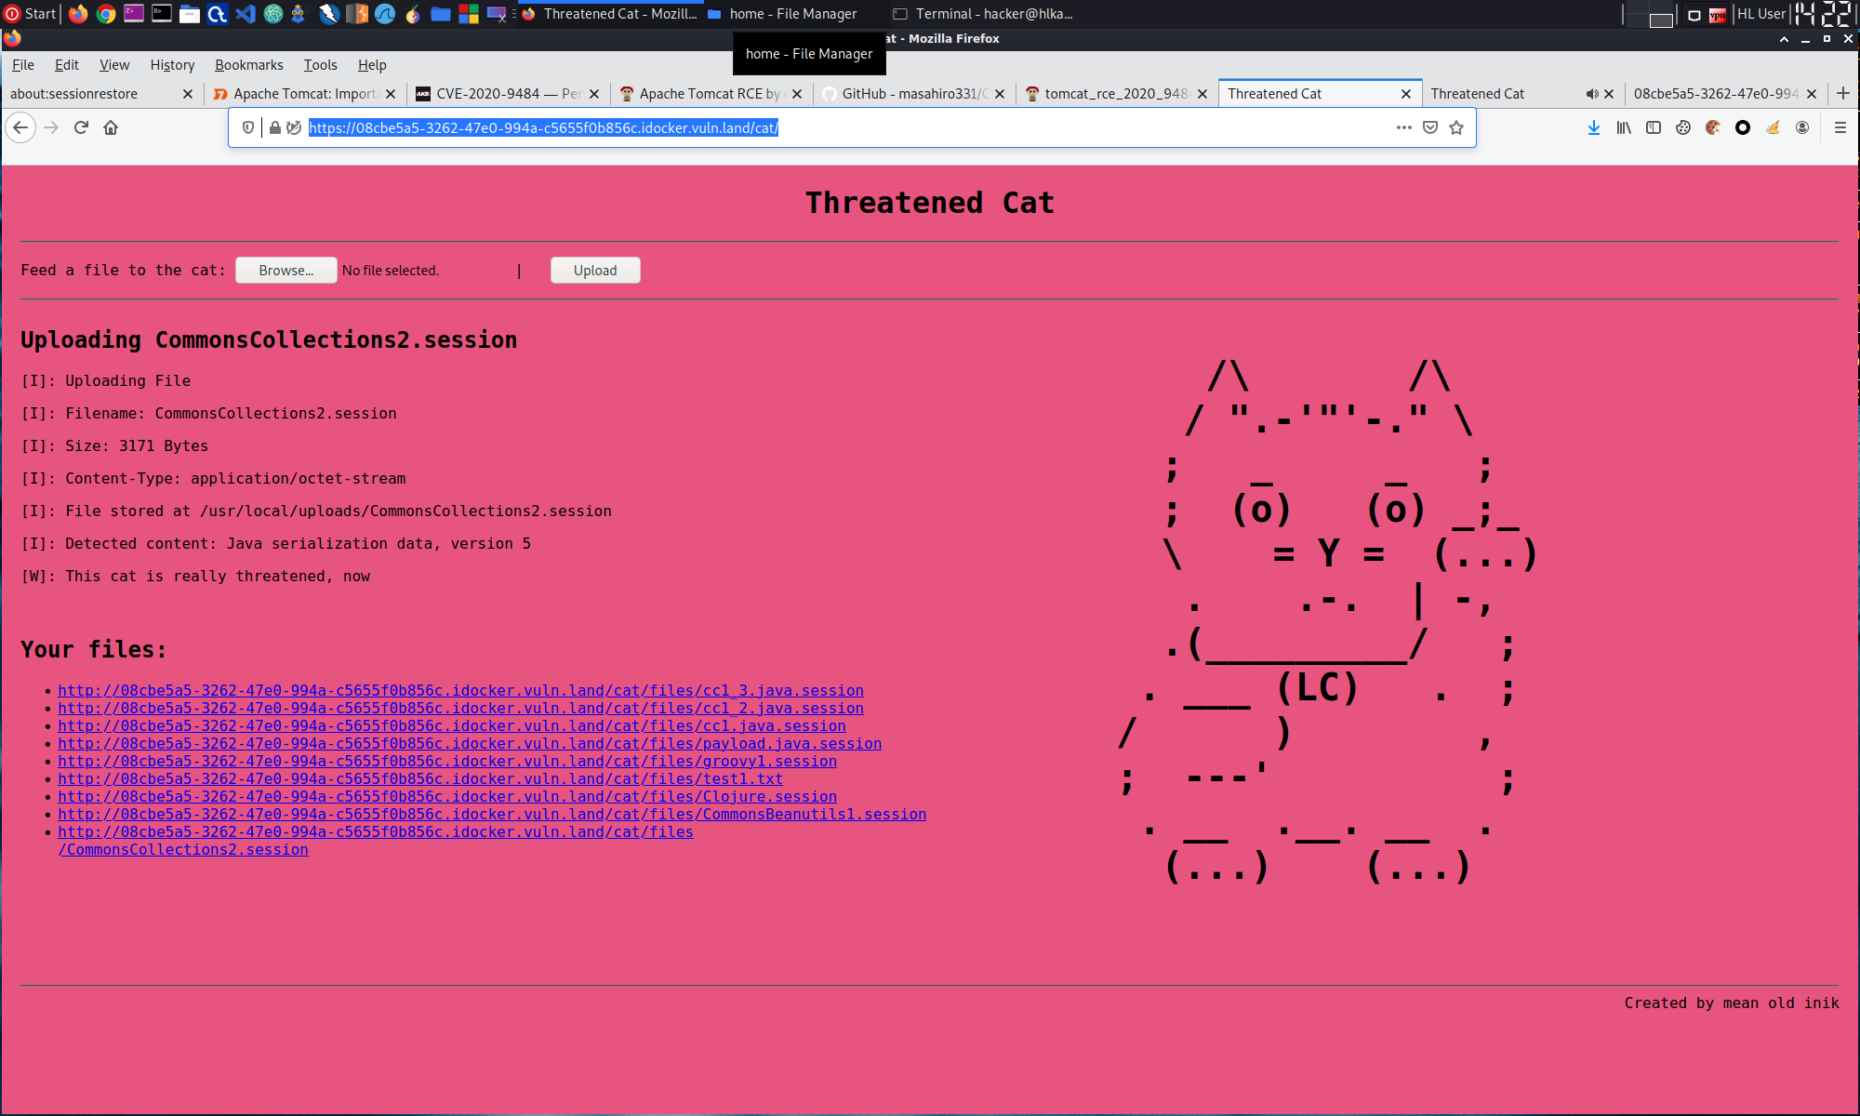
Task: Open the outlined cookie extension icon
Action: point(1683,127)
